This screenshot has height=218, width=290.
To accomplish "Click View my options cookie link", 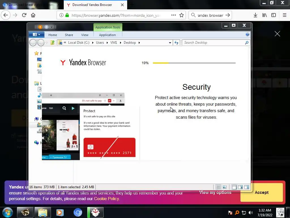I will (x=215, y=192).
